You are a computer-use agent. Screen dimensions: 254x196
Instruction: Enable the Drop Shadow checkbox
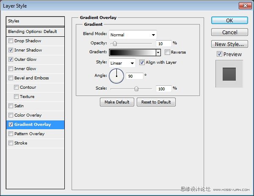(11, 41)
